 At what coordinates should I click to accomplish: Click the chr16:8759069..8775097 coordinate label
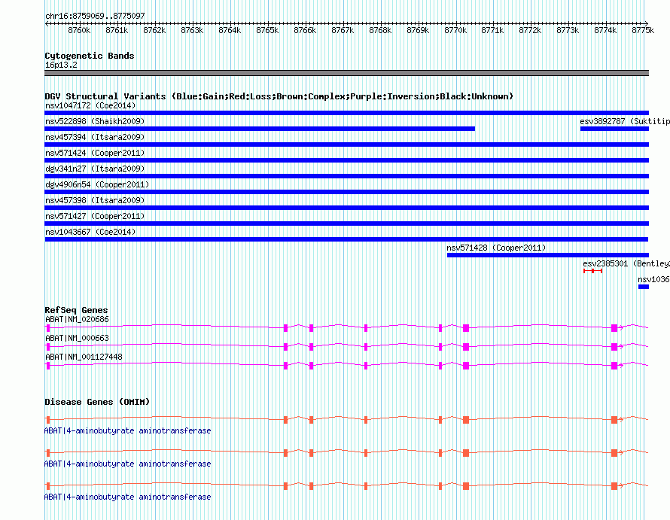point(95,16)
